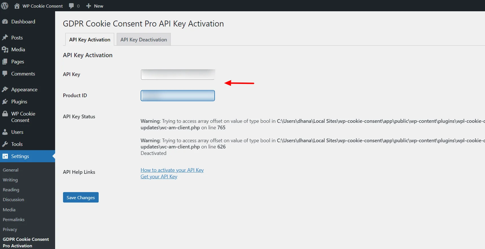
Task: Click the home icon beside WP Cookie Consent
Action: [x=17, y=6]
